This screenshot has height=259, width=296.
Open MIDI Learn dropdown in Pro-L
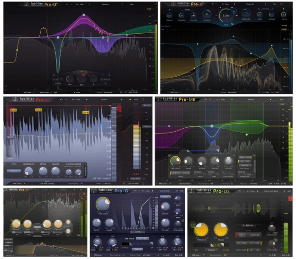[19, 184]
